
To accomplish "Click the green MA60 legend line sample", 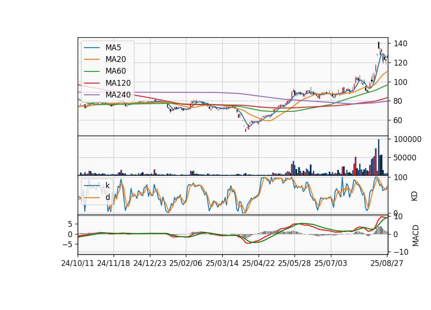I will 92,71.
